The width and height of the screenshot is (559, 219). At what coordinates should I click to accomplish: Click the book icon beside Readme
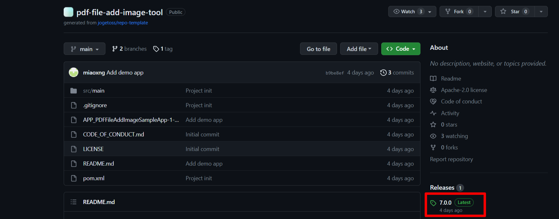tap(433, 78)
